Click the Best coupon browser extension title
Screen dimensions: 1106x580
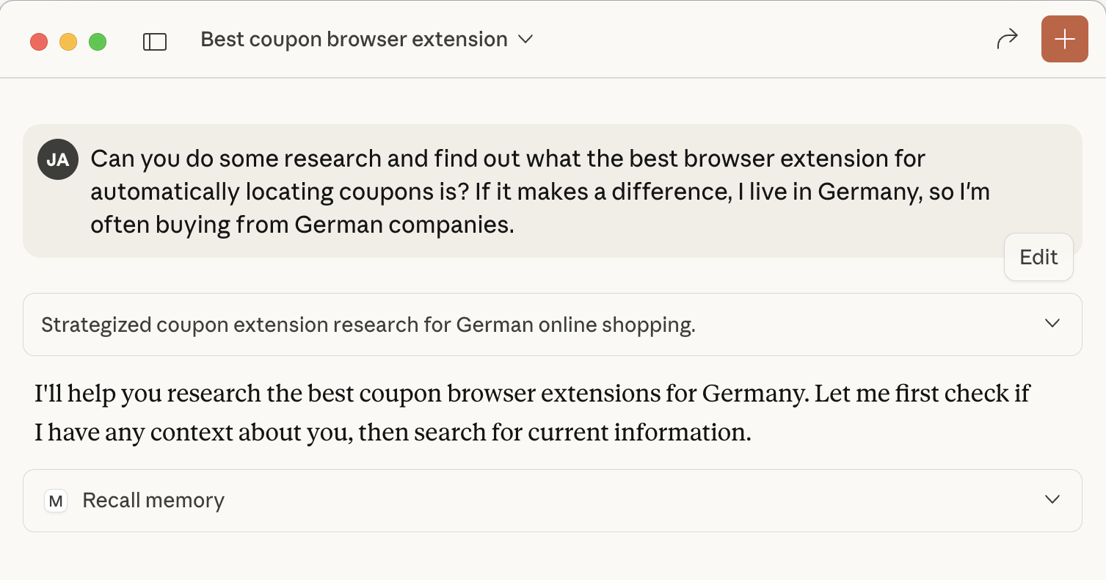pos(354,40)
